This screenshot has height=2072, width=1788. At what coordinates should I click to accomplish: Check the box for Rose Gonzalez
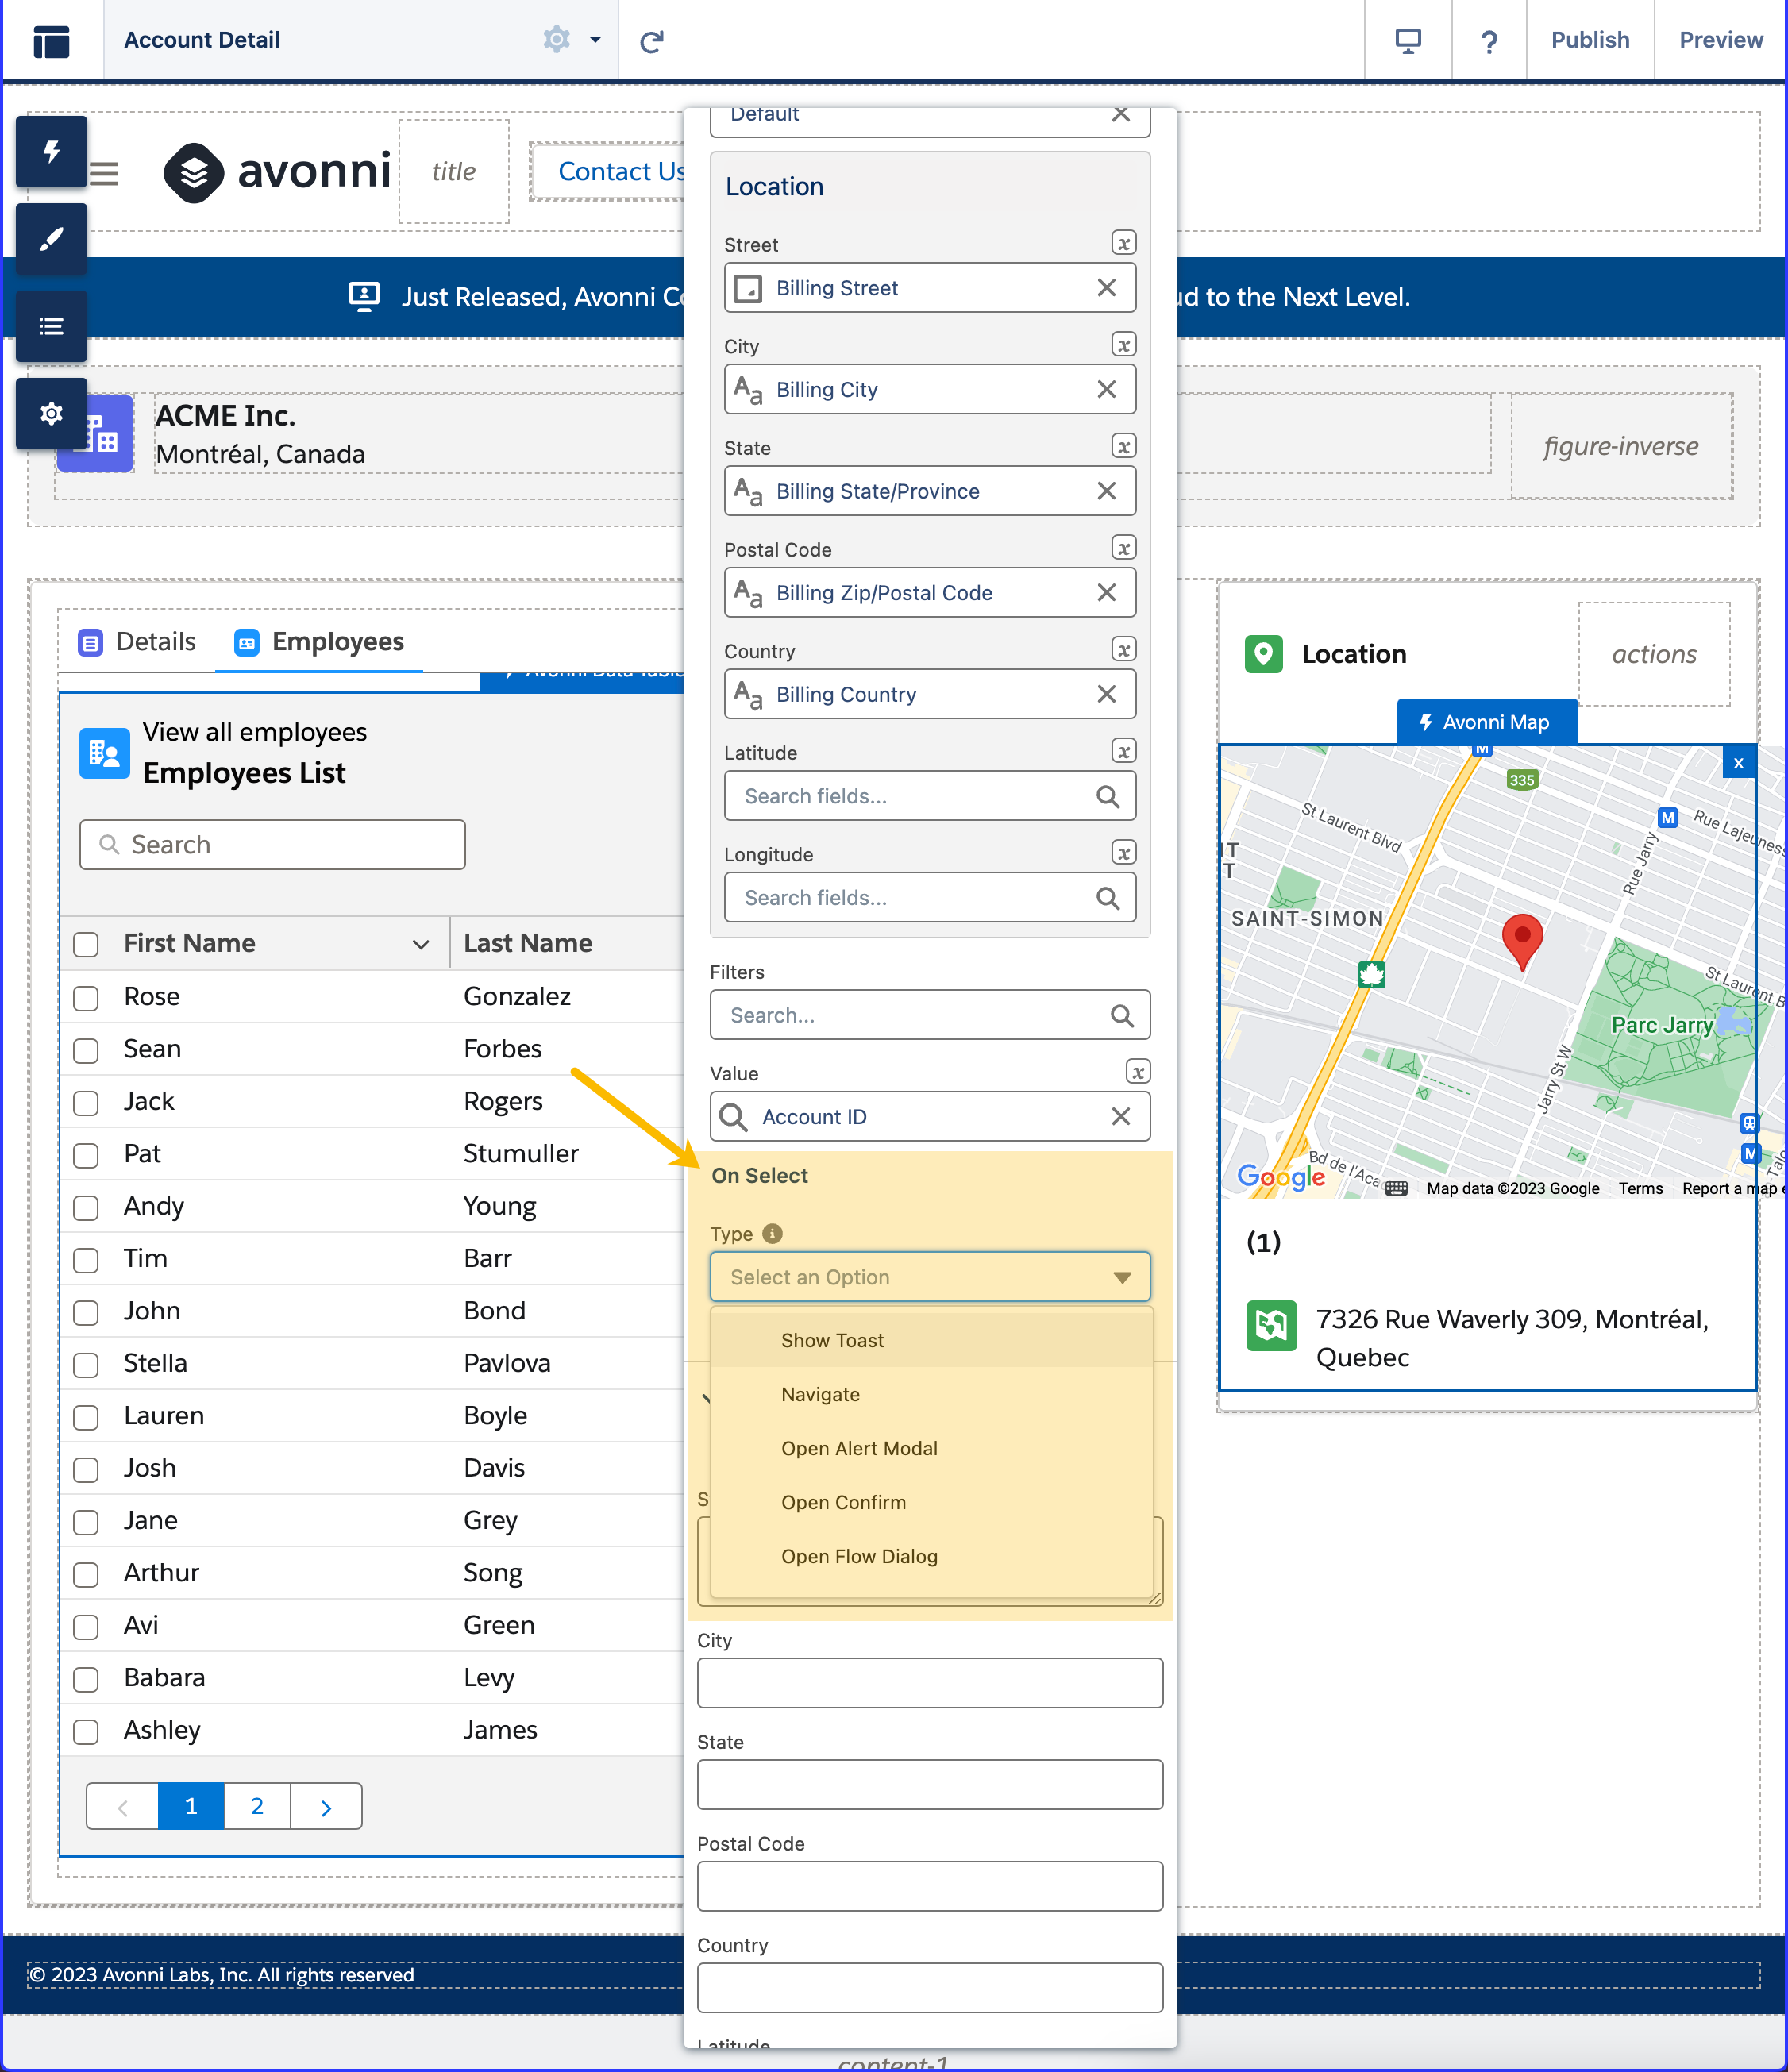86,997
